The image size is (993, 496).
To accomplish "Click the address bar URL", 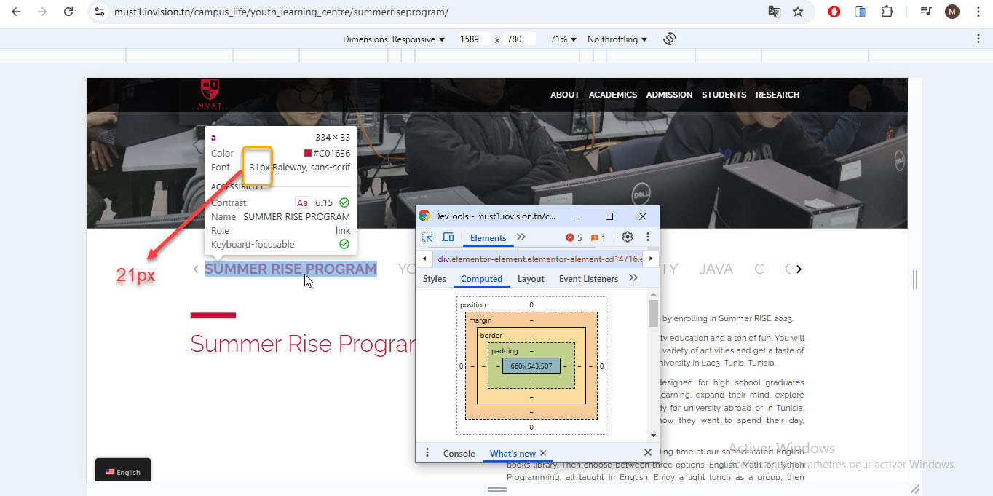I will [281, 12].
